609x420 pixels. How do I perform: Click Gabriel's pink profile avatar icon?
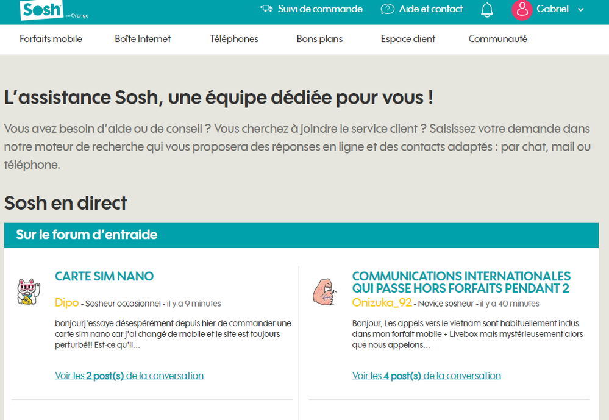(x=522, y=9)
